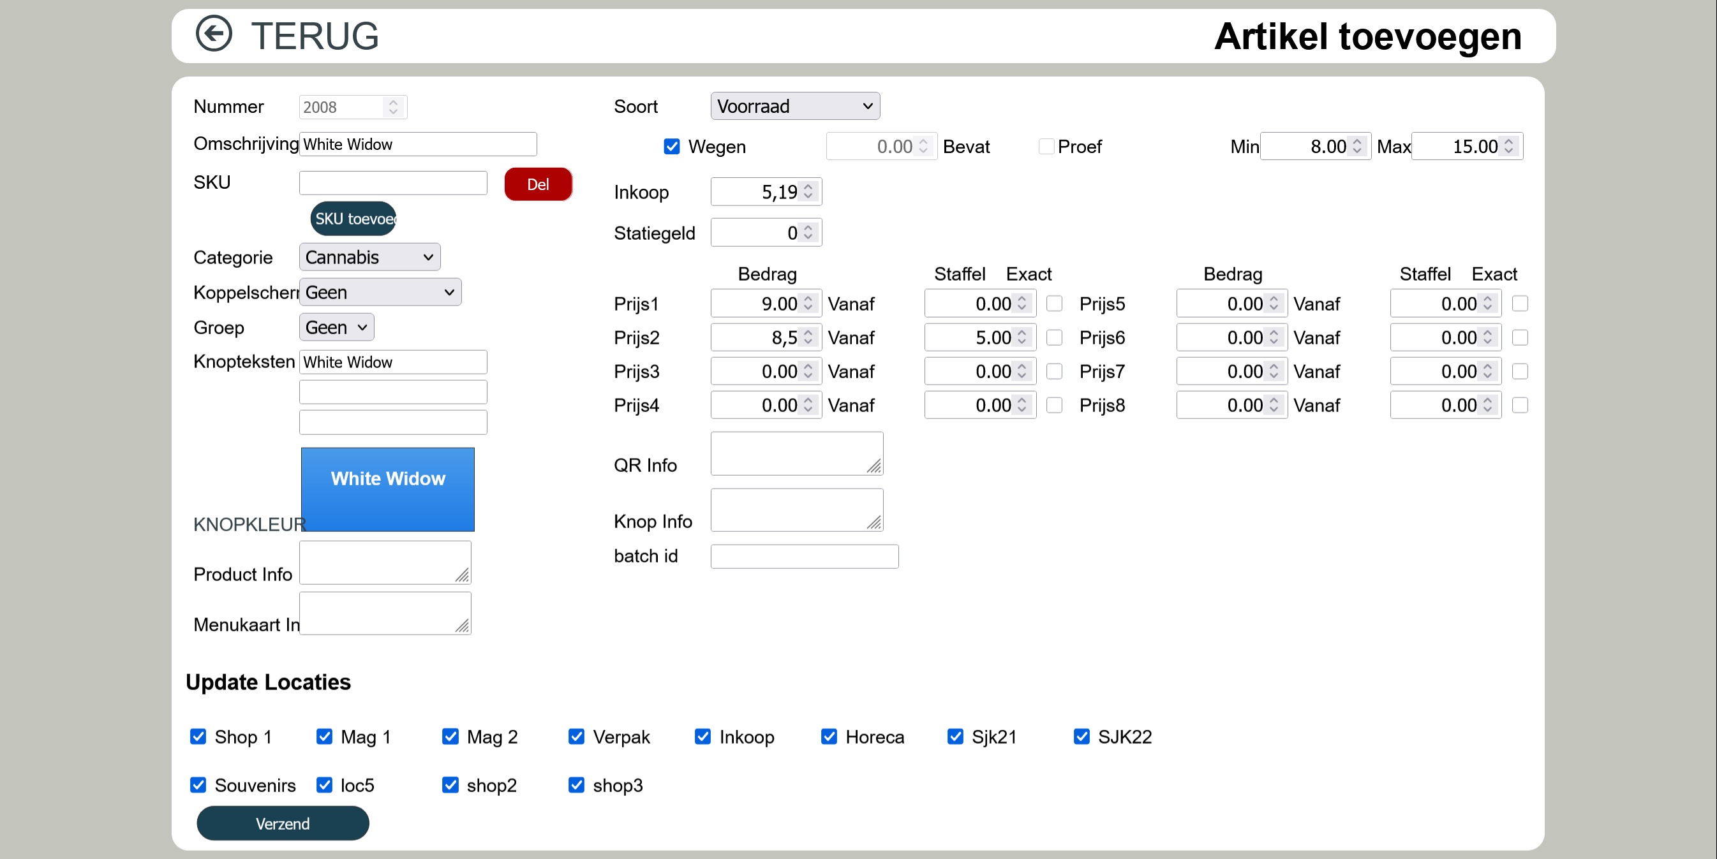This screenshot has height=859, width=1717.
Task: Click the Inkoop price stepper
Action: point(808,192)
